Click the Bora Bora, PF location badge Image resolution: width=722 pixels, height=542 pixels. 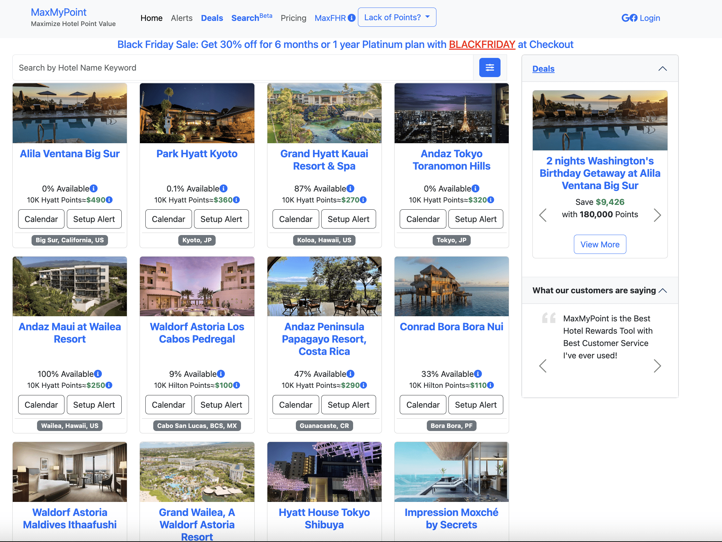[x=452, y=426]
